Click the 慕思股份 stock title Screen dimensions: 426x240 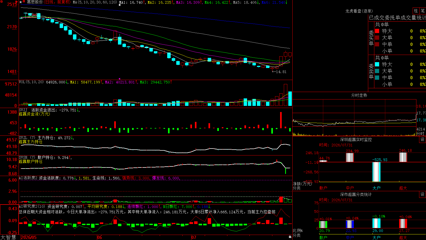point(35,2)
